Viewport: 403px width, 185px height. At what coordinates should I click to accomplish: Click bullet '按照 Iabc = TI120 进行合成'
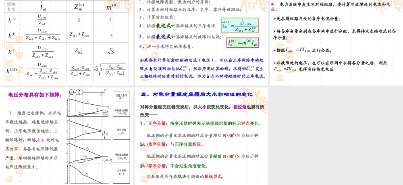click(x=302, y=51)
